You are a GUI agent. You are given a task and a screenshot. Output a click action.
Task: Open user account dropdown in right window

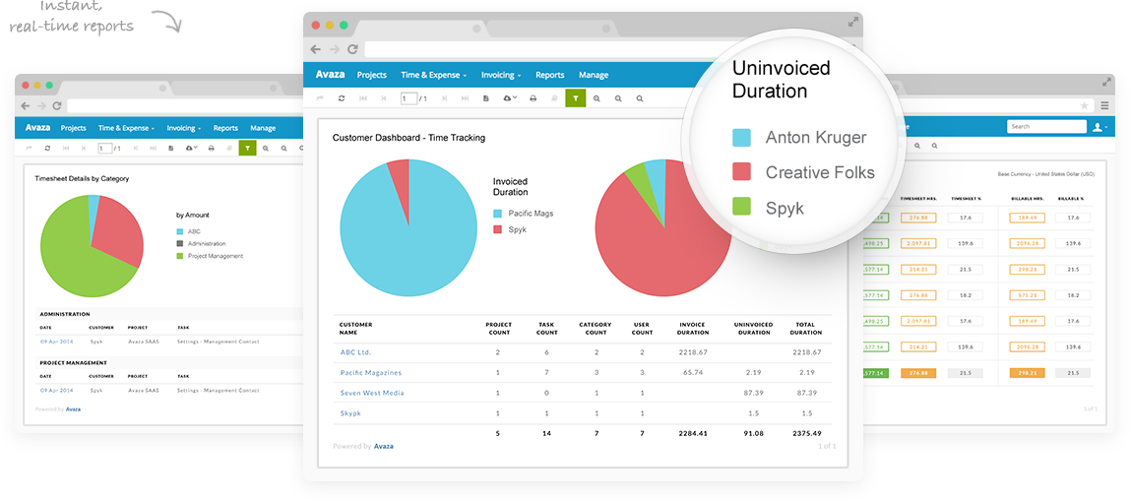pyautogui.click(x=1101, y=127)
